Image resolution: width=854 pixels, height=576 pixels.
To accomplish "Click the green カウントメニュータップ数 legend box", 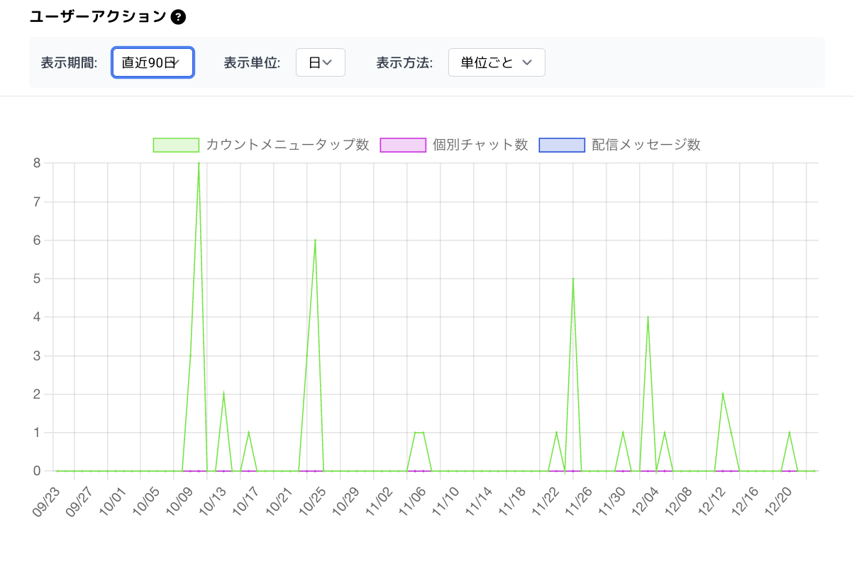I will point(176,145).
